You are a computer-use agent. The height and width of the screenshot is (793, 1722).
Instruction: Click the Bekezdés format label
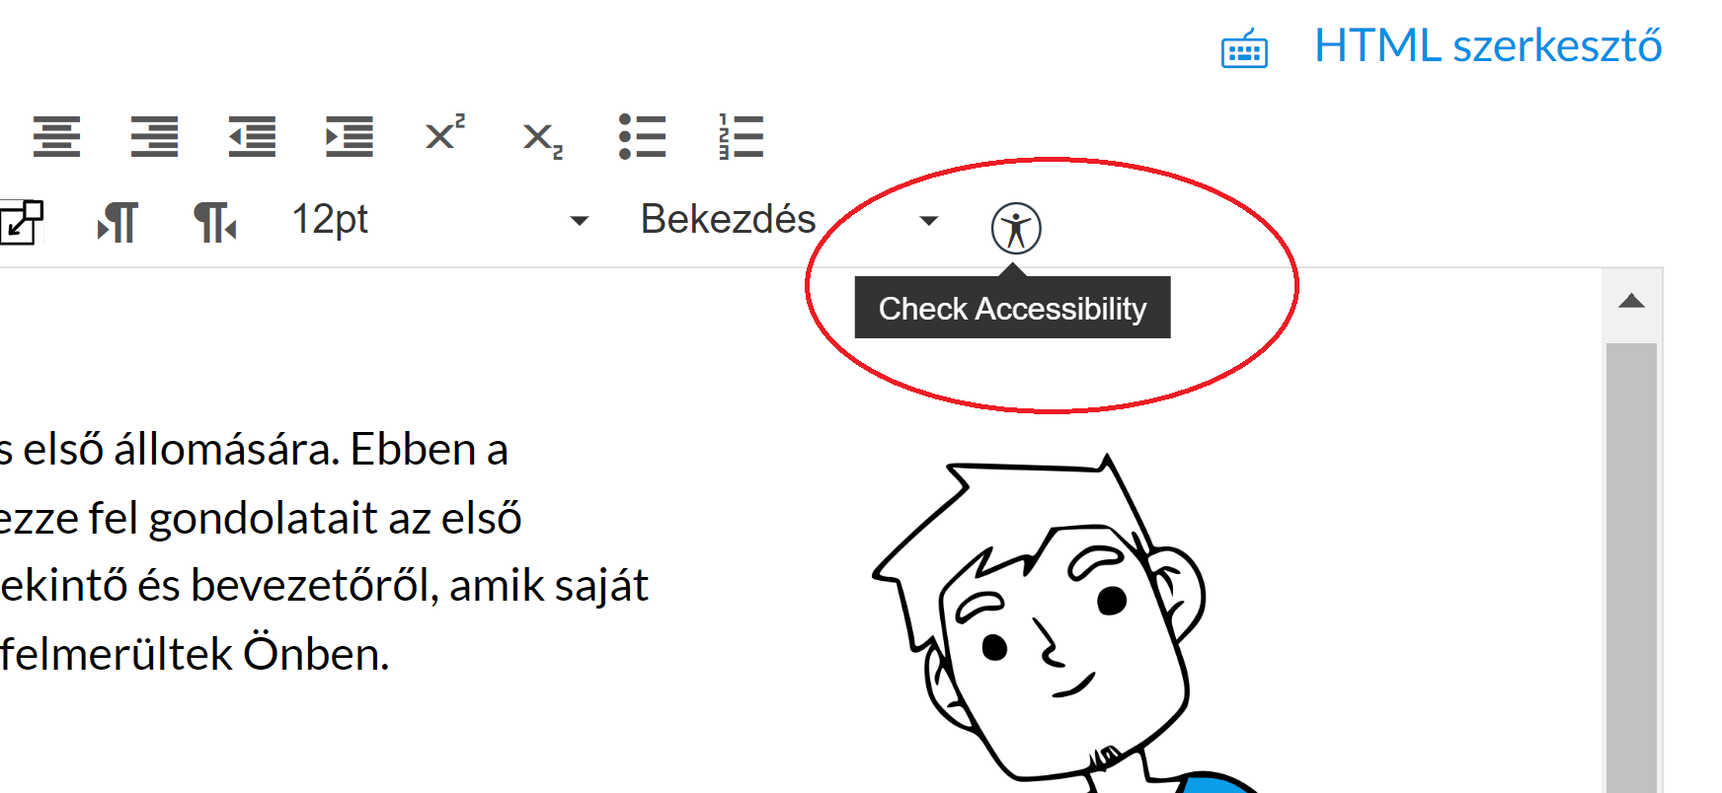[729, 219]
